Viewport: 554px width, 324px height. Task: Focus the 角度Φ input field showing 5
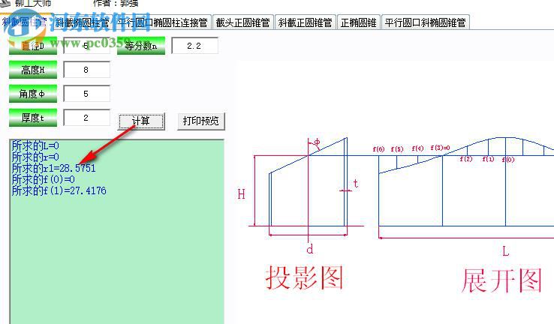pos(86,94)
